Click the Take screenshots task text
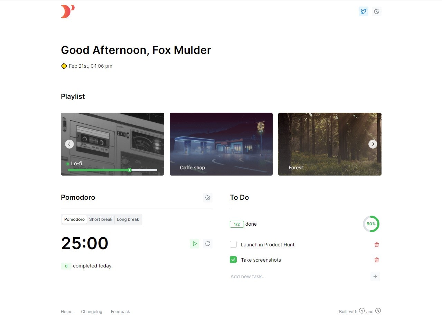Image resolution: width=442 pixels, height=320 pixels. [x=261, y=260]
